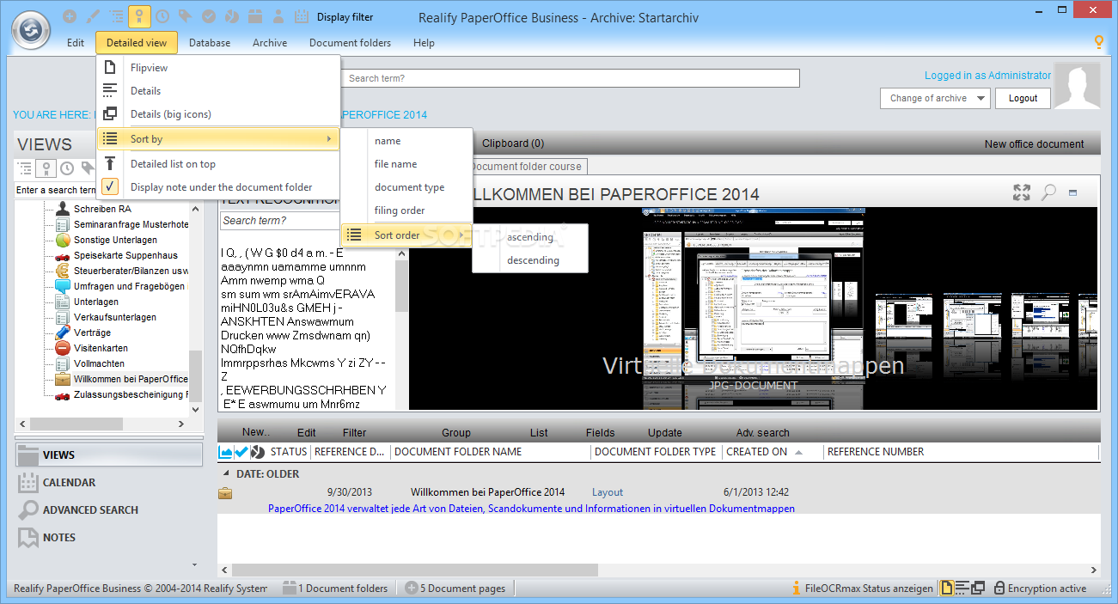Screen dimensions: 1118x604
Task: Click the clock icon in the Views panel toolbar
Action: 67,168
